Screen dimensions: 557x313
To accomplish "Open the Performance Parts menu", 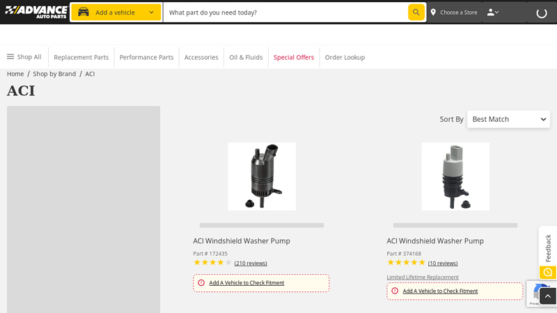I will 146,57.
